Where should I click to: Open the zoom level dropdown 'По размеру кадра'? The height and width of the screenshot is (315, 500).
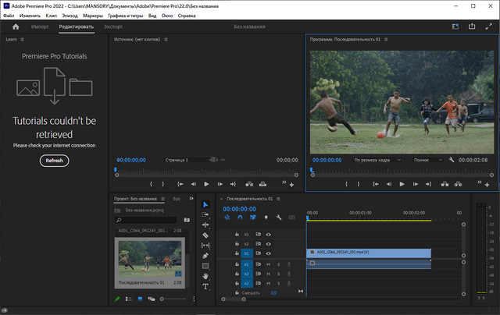point(377,160)
